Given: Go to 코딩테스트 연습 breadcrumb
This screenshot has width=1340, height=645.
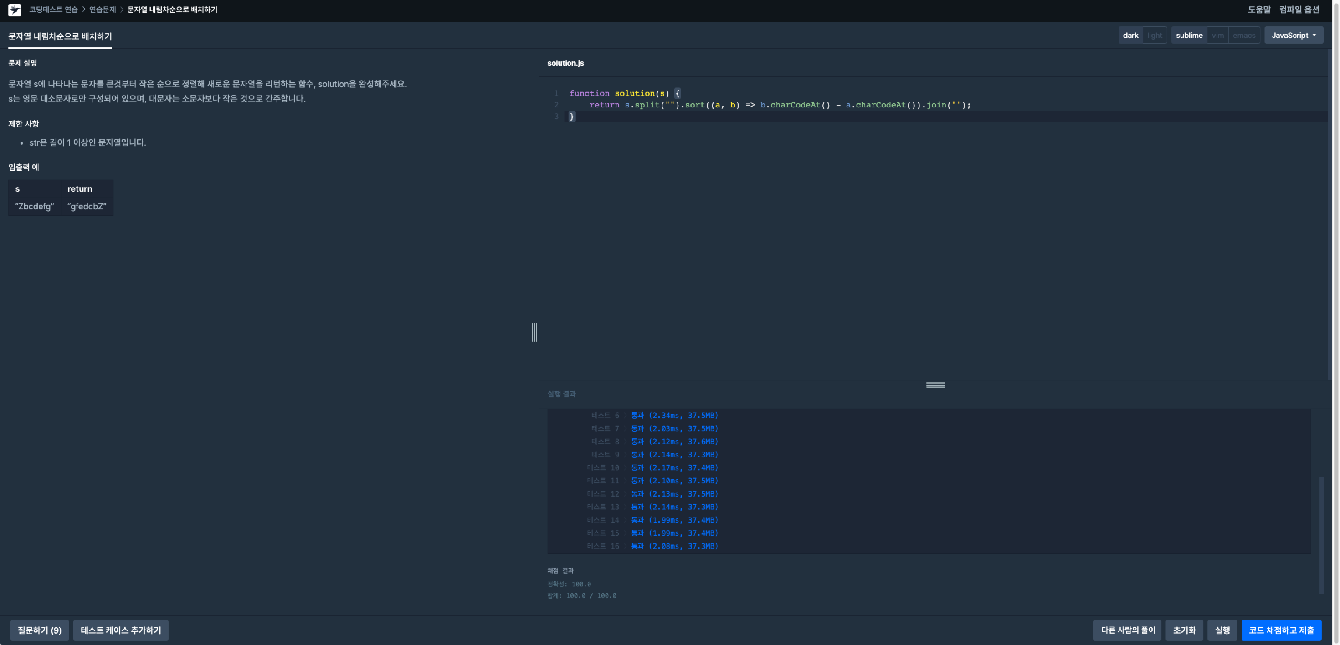Looking at the screenshot, I should (x=53, y=10).
